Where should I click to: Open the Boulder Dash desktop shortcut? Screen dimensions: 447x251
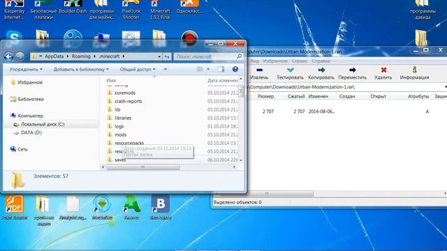[73, 8]
